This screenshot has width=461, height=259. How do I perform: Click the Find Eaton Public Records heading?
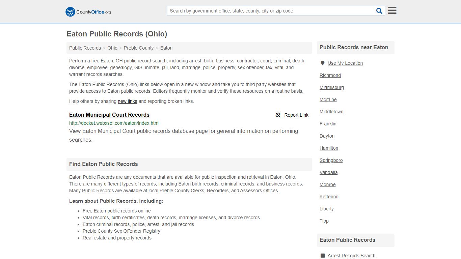[x=104, y=164]
